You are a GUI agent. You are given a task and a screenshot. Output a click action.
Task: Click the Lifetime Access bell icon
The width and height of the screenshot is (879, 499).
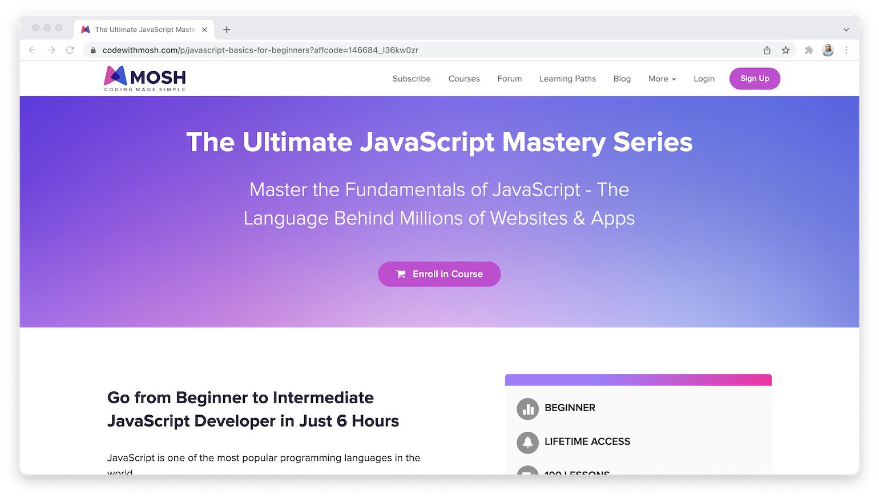tap(527, 443)
